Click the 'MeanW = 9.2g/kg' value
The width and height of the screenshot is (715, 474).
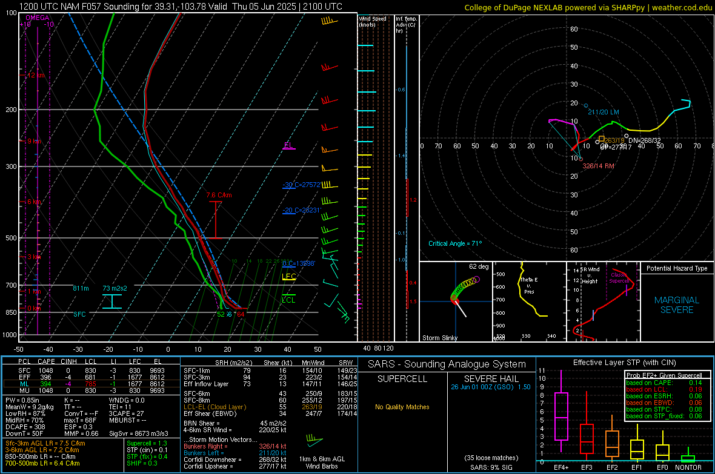tap(30, 407)
